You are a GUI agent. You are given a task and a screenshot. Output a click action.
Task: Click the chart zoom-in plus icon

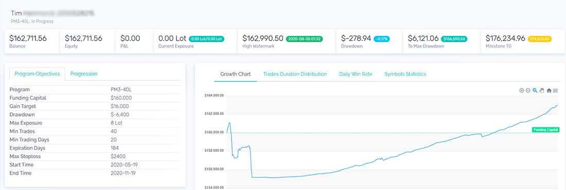[522, 90]
